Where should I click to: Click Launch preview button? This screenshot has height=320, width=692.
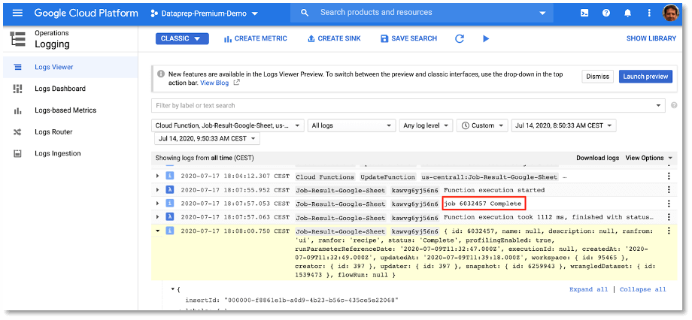[645, 77]
